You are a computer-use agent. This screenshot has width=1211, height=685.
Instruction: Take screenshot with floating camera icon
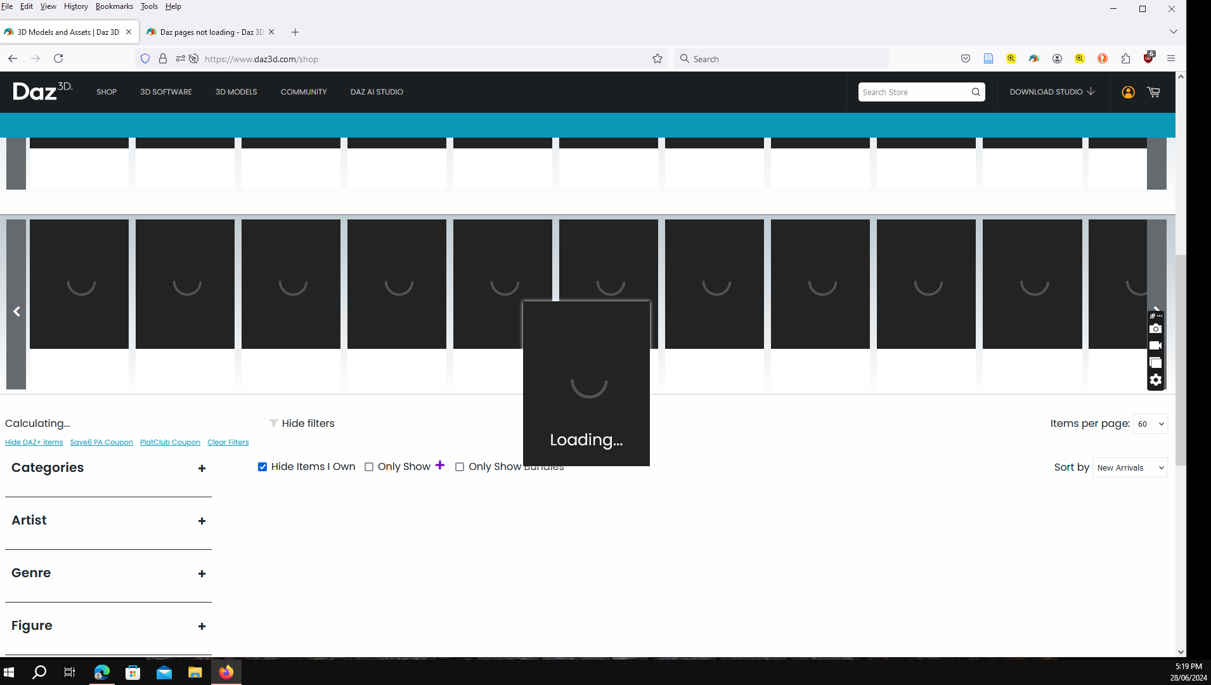coord(1155,329)
